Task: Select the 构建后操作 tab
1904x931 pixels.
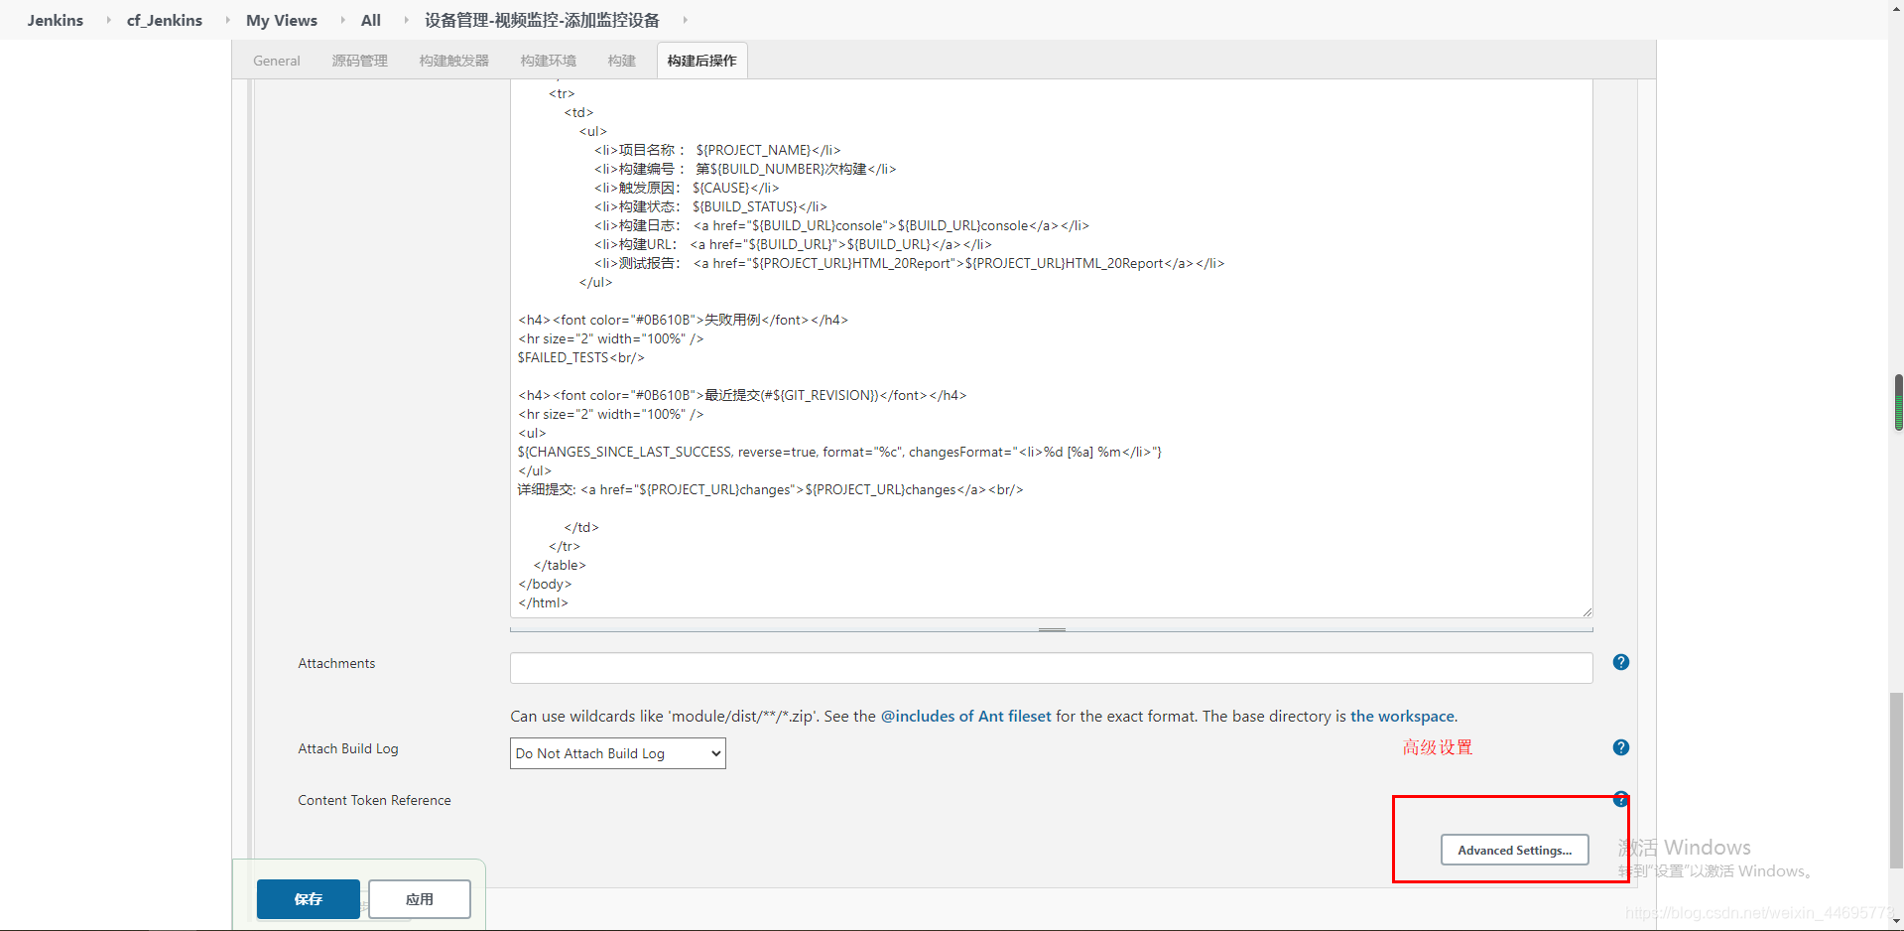Action: (702, 61)
